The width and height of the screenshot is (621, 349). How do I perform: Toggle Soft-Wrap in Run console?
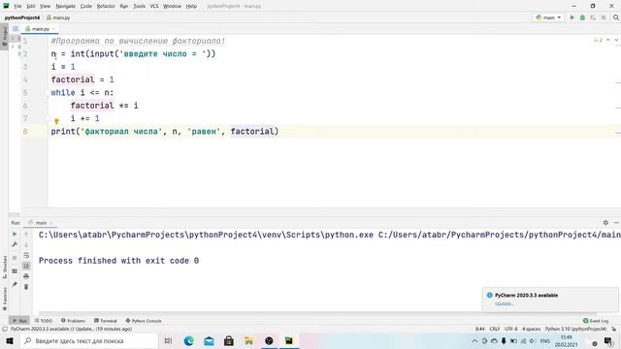[x=26, y=256]
